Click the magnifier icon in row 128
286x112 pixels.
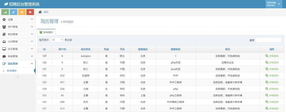pos(267,62)
